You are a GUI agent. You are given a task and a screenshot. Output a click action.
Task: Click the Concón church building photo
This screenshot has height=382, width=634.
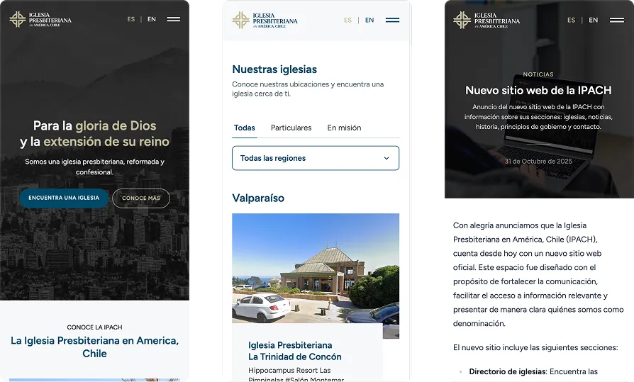(316, 268)
